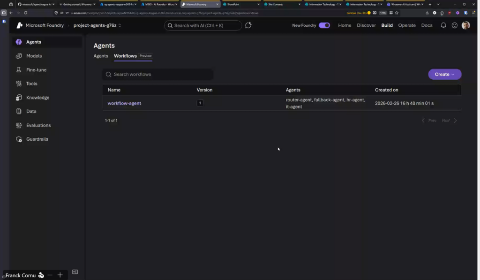Click the minus button next to Franck Cornu
Image resolution: width=480 pixels, height=280 pixels.
(x=50, y=275)
